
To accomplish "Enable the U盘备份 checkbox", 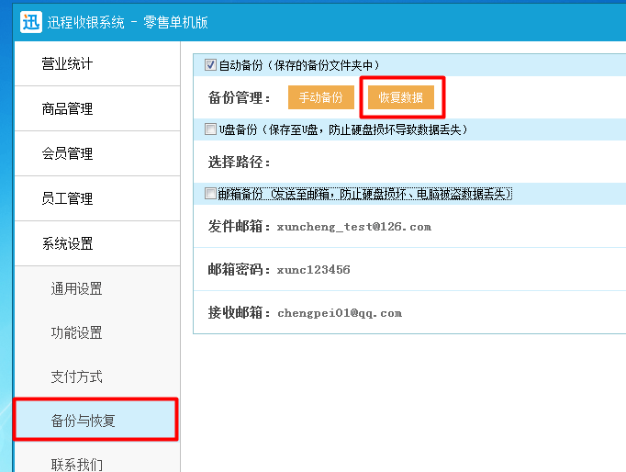I will tap(210, 129).
